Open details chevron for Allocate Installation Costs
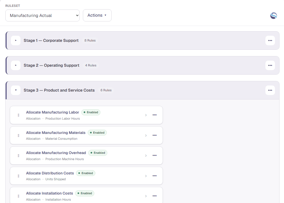Screen dimensions: 284x203 pos(146,196)
